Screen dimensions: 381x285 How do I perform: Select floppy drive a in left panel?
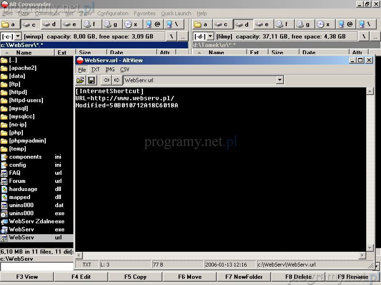10,24
